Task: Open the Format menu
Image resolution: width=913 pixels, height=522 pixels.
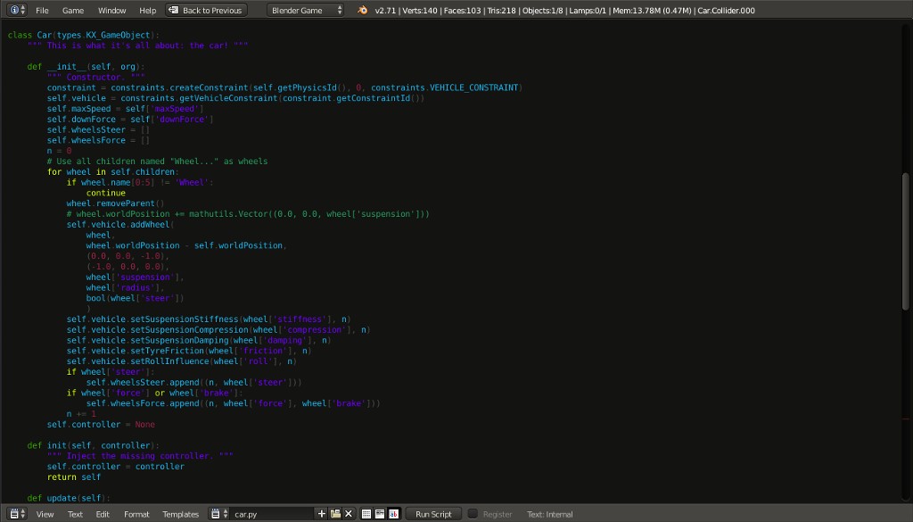Action: 136,513
